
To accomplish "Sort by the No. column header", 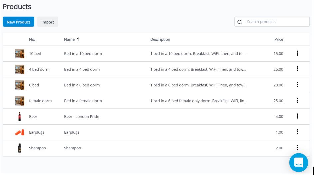I will pyautogui.click(x=32, y=39).
